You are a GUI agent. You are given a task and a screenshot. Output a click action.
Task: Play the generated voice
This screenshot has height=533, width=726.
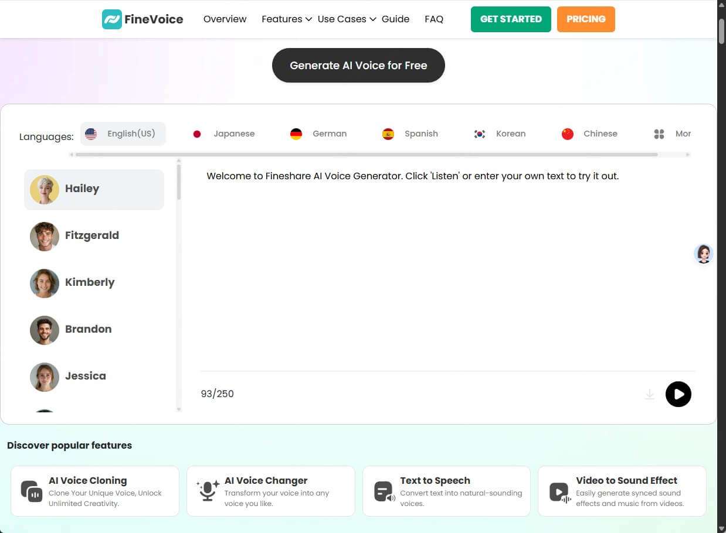point(678,394)
